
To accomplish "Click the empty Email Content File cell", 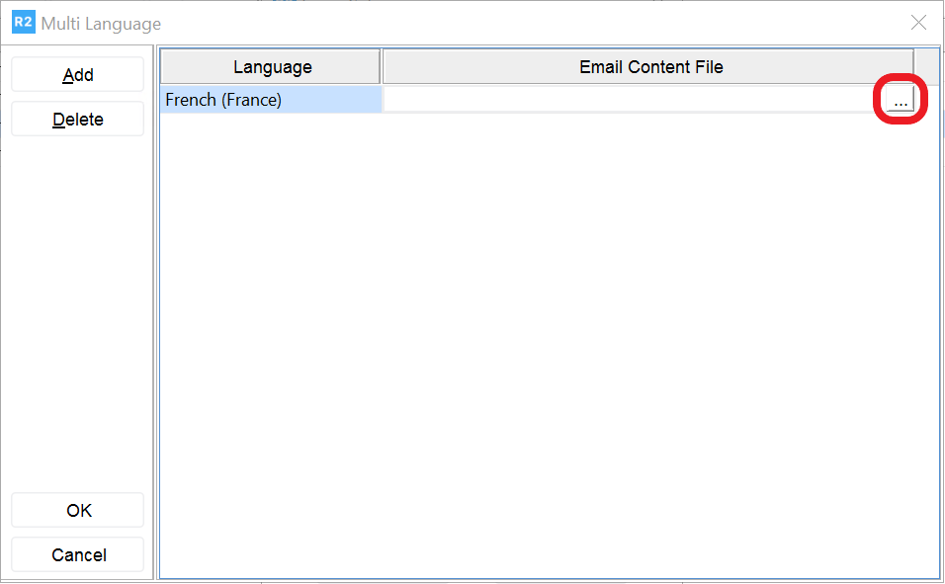I will click(x=633, y=99).
